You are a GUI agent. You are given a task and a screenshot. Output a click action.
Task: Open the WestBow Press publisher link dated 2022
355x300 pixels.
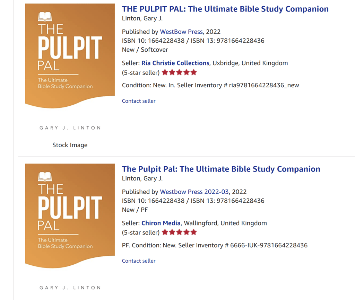181,32
